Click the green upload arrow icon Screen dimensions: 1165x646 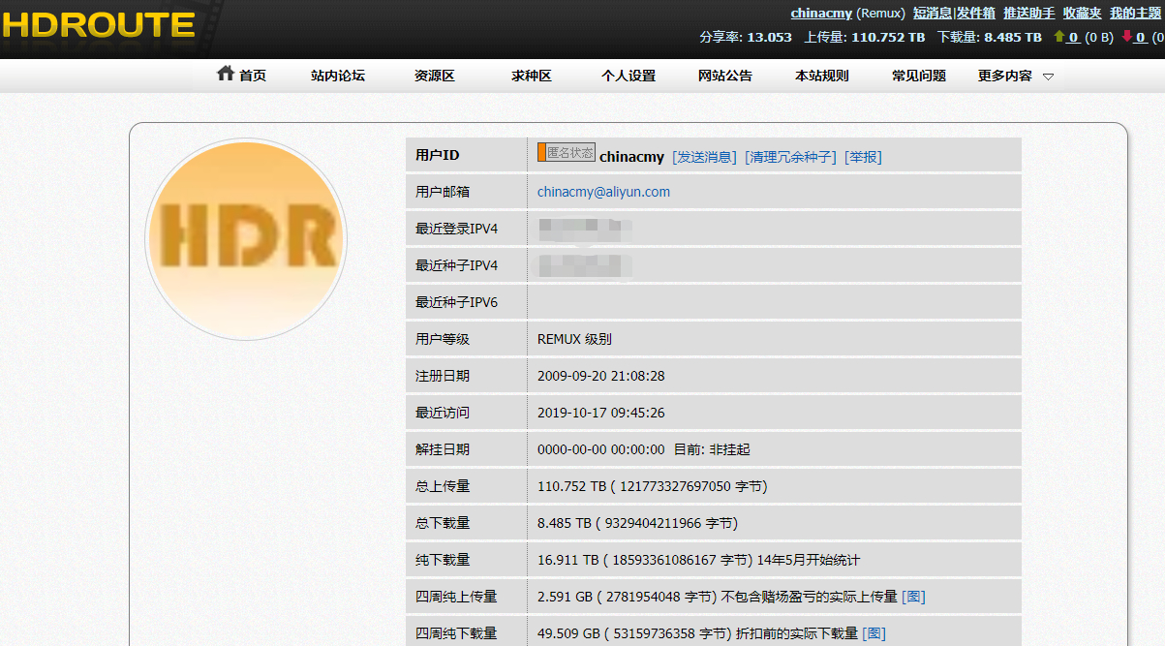click(x=1059, y=37)
